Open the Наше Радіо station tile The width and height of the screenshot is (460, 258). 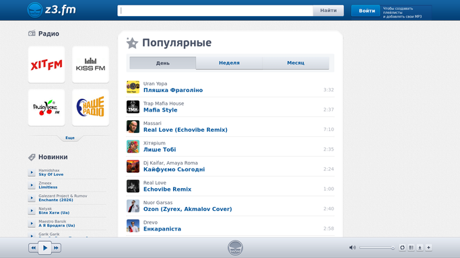[x=90, y=107]
